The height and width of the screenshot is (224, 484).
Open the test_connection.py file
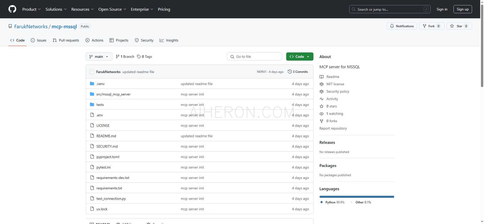[x=111, y=199]
